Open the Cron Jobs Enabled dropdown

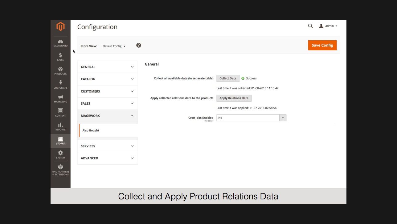click(251, 118)
